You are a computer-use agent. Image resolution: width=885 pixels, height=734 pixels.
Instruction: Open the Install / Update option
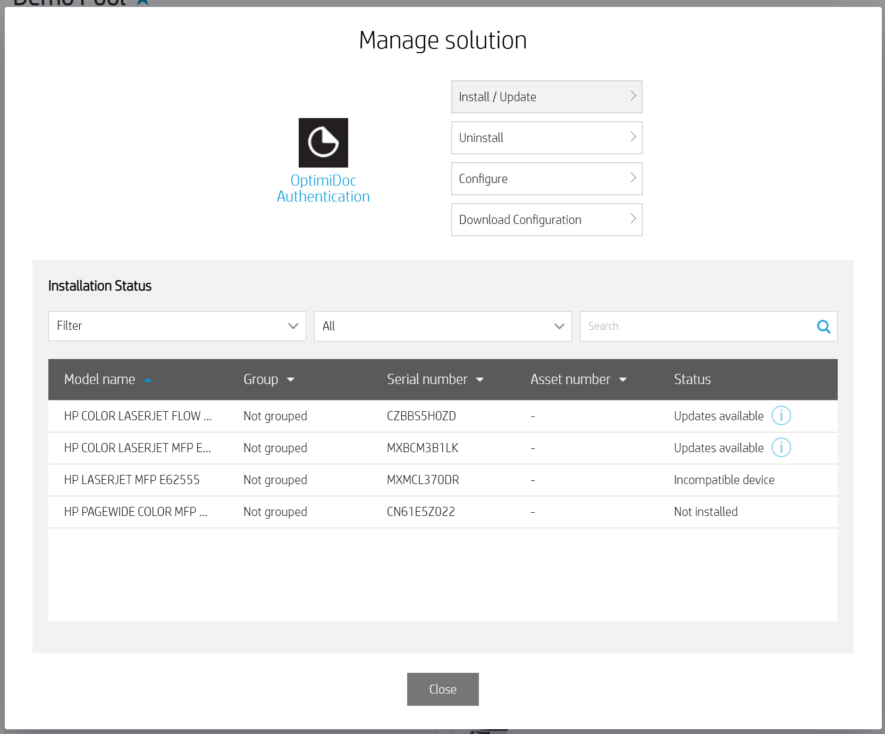[x=546, y=97]
